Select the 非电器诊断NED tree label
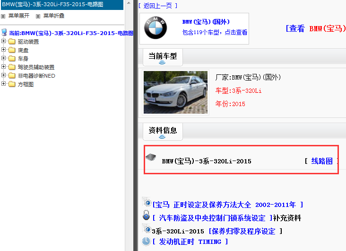Image resolution: width=346 pixels, height=251 pixels. pos(36,76)
